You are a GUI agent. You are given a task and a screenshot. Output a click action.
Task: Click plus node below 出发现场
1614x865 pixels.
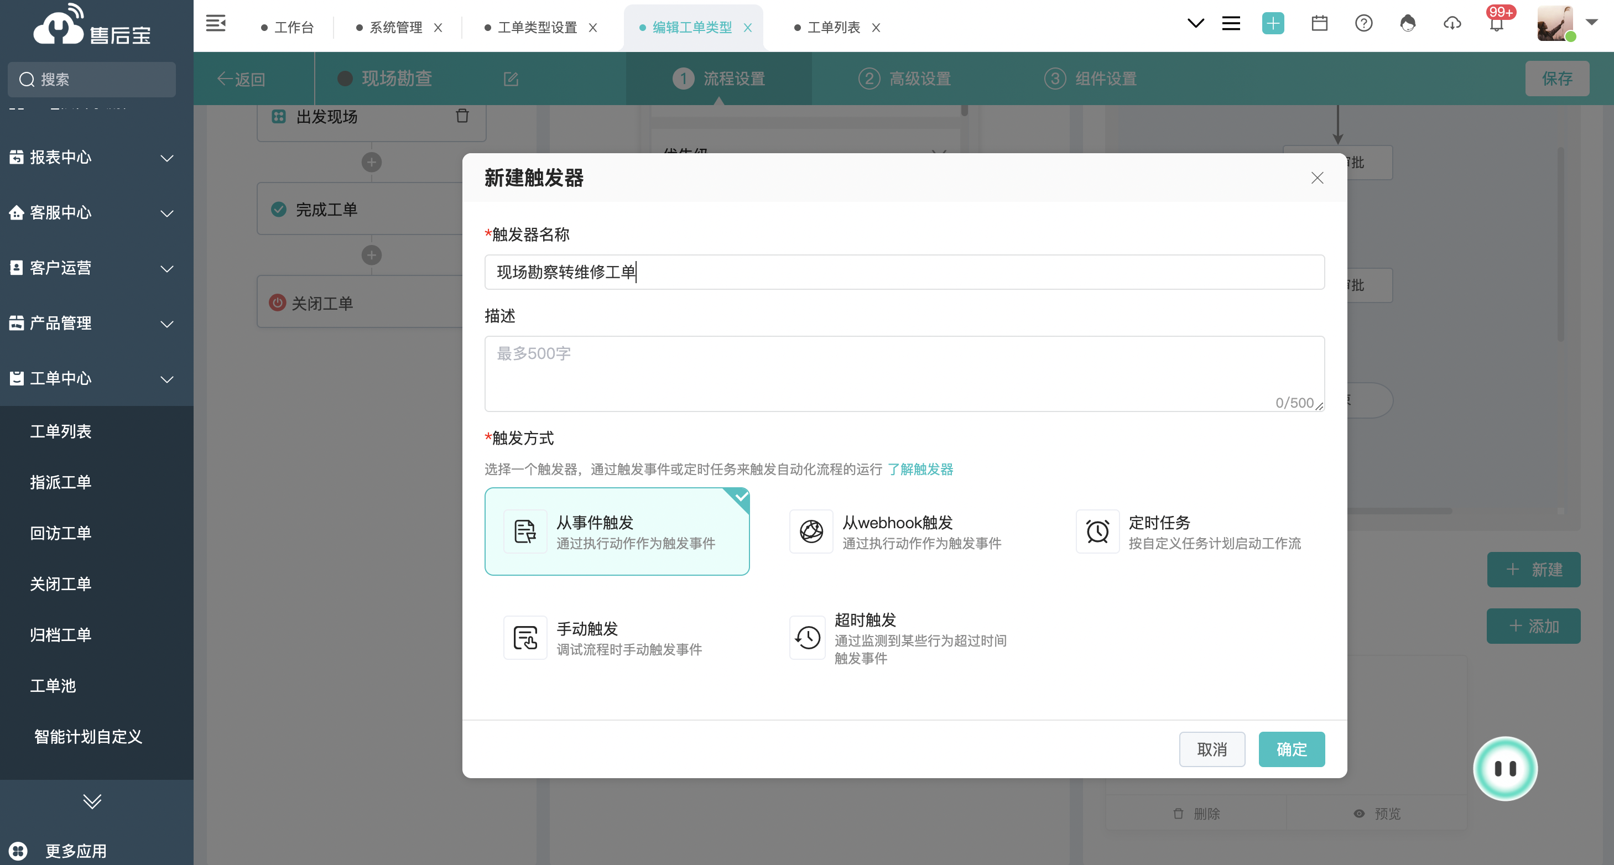(372, 163)
